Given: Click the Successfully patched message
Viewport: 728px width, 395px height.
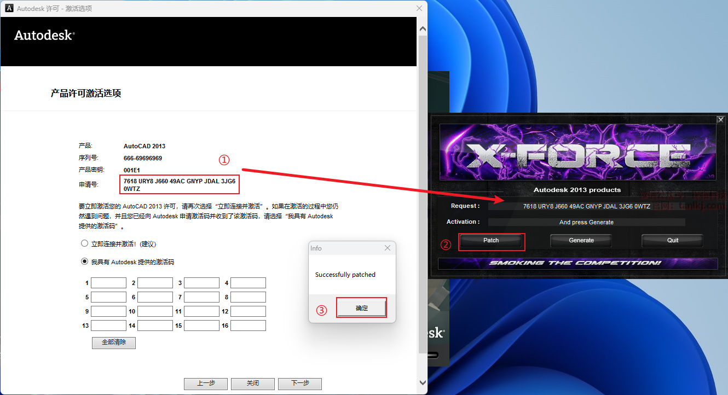Looking at the screenshot, I should point(345,275).
